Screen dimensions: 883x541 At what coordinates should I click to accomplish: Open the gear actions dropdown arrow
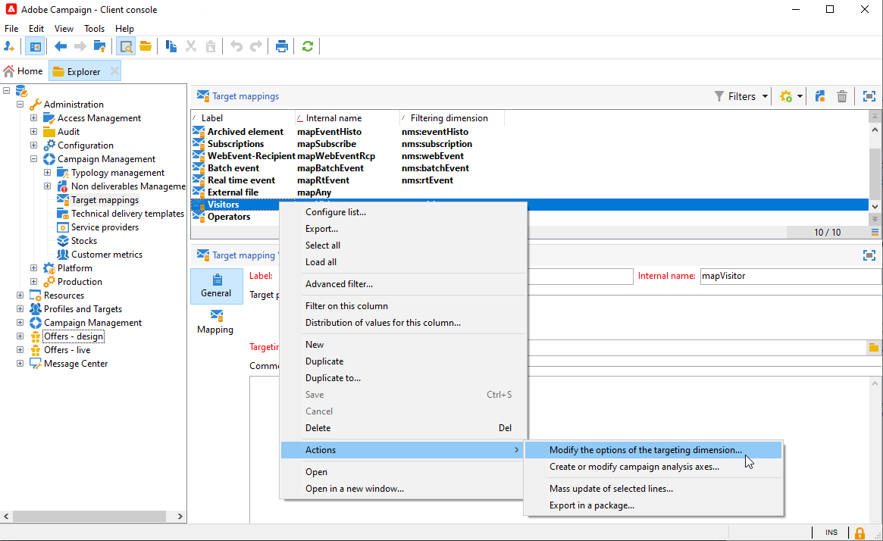[x=800, y=96]
